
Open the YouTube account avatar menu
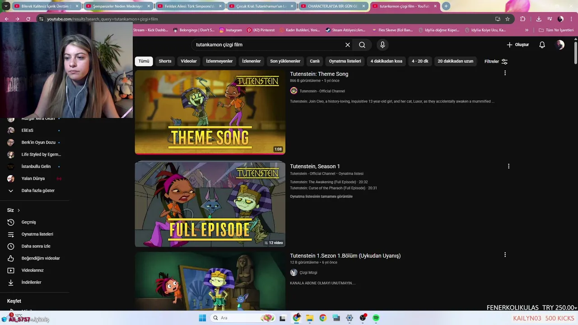pyautogui.click(x=560, y=45)
